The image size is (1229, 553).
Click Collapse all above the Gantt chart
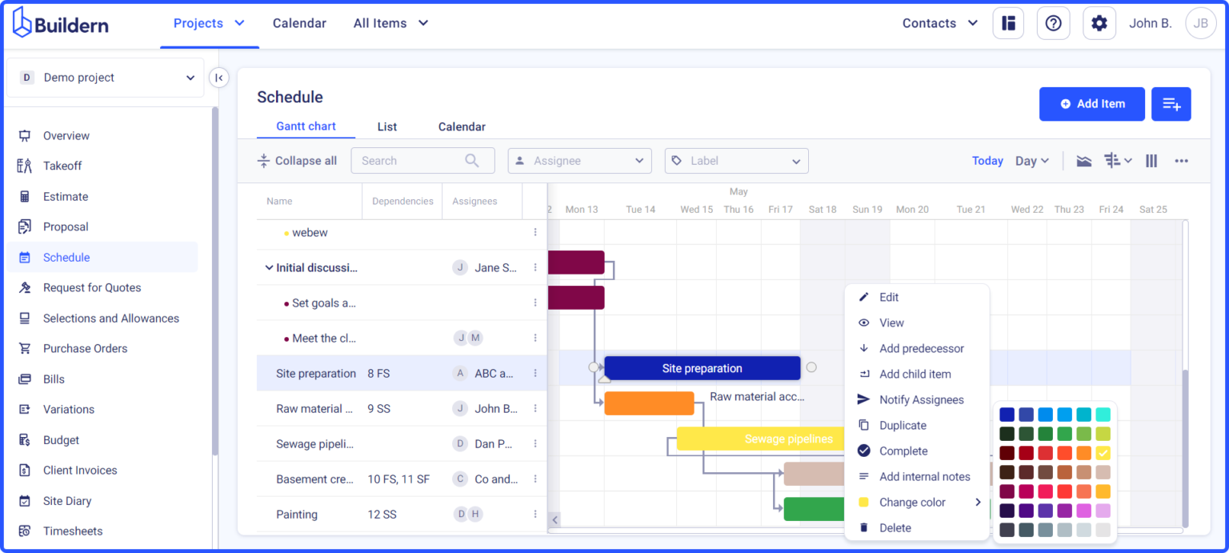(297, 160)
